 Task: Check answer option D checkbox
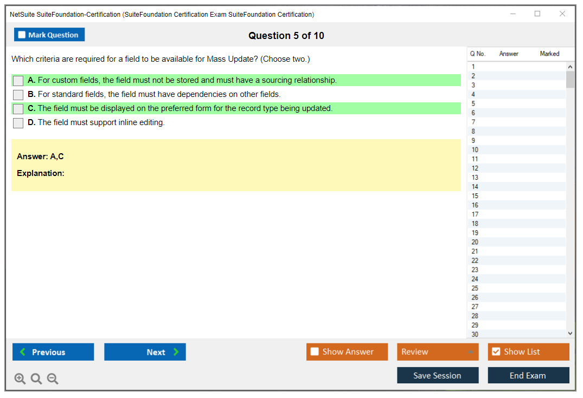click(x=18, y=123)
